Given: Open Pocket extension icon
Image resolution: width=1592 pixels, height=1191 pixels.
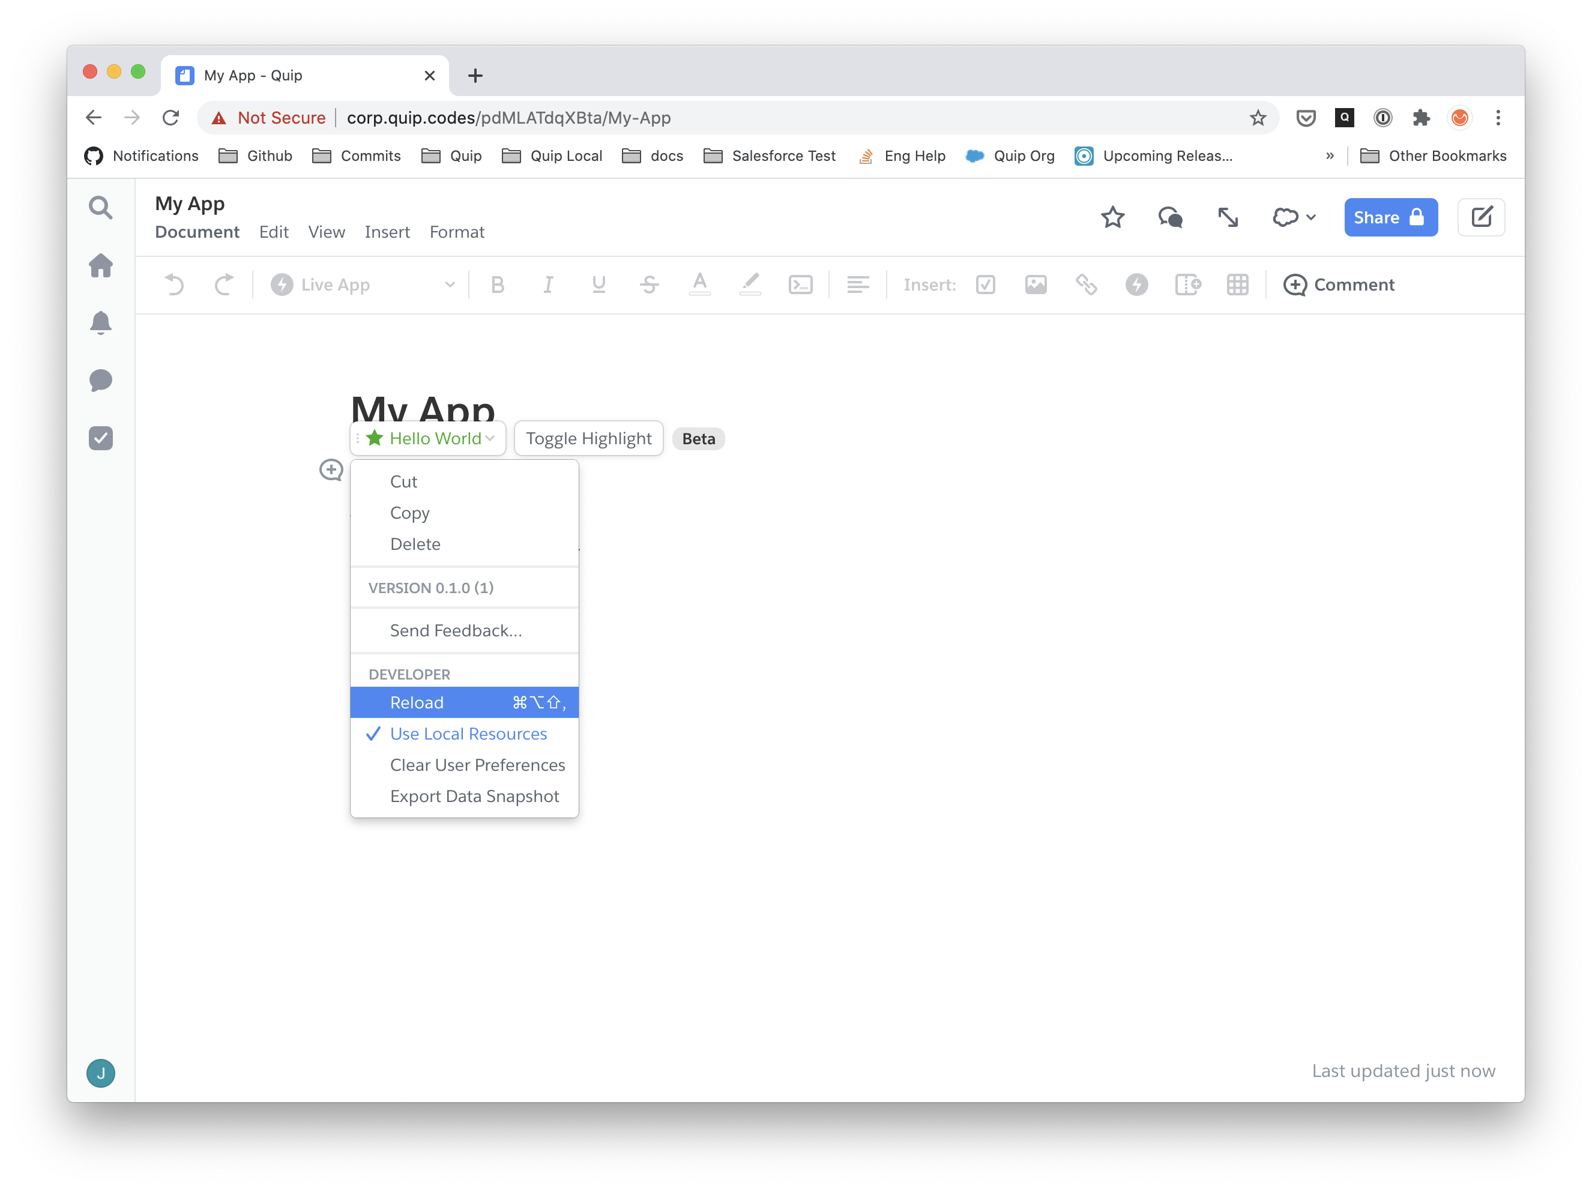Looking at the screenshot, I should click(1306, 118).
